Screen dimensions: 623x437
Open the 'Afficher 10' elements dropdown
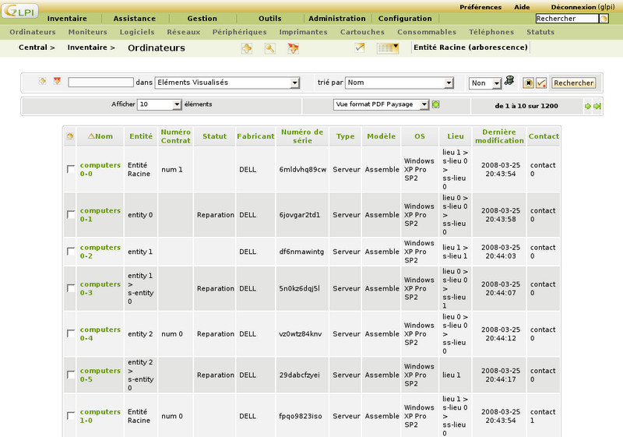(x=160, y=104)
